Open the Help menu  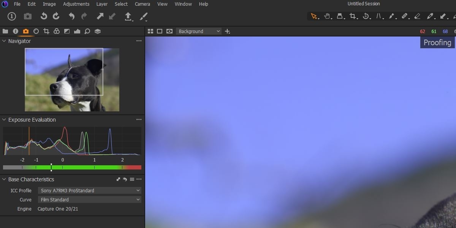click(x=203, y=4)
